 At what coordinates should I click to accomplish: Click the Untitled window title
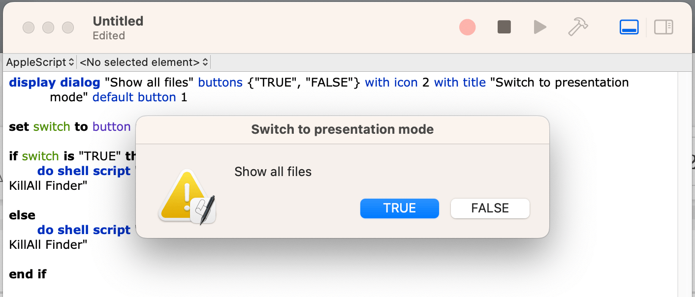(x=118, y=21)
